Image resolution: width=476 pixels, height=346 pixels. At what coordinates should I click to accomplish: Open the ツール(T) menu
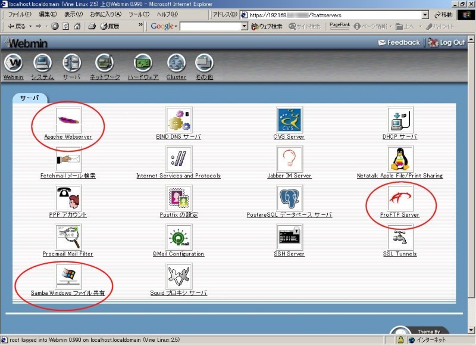[x=139, y=14]
